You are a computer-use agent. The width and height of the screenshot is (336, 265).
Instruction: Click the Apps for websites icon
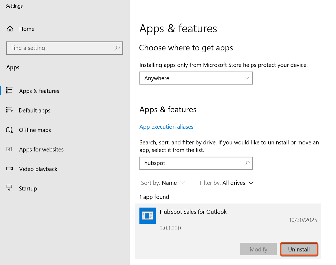click(x=9, y=149)
